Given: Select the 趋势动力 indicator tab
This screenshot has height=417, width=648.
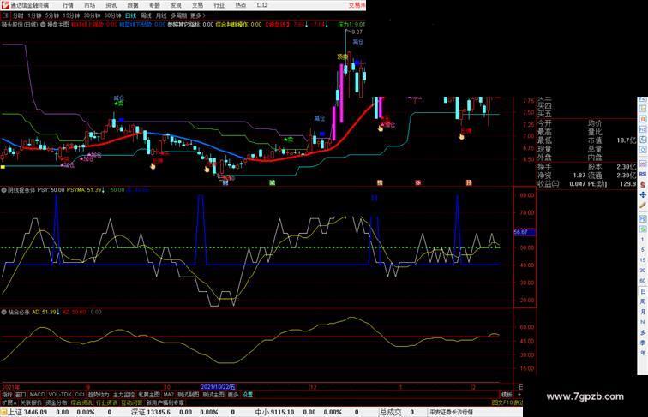Looking at the screenshot, I should (99, 395).
